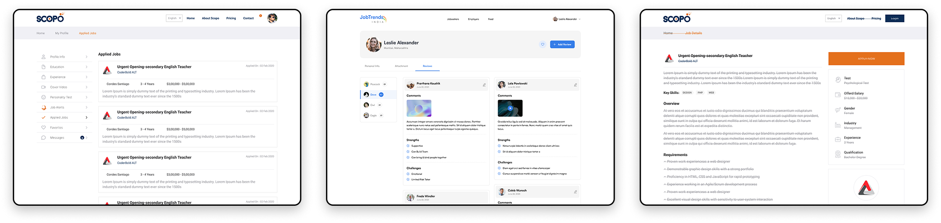Open Pricing link in Applied Jobs window
Image resolution: width=941 pixels, height=223 pixels.
click(231, 18)
